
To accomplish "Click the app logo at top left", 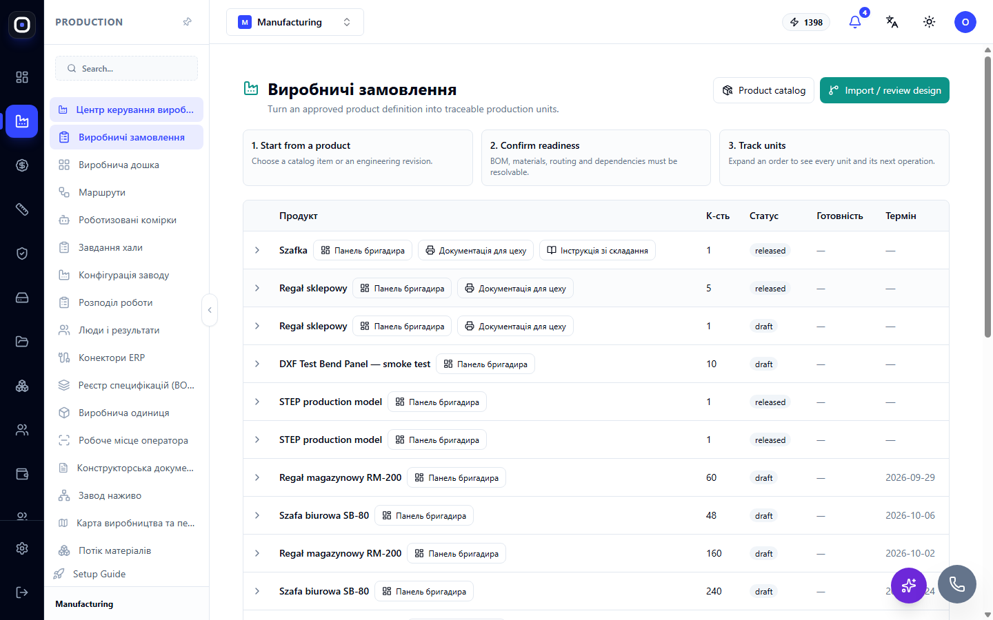I will click(x=22, y=25).
